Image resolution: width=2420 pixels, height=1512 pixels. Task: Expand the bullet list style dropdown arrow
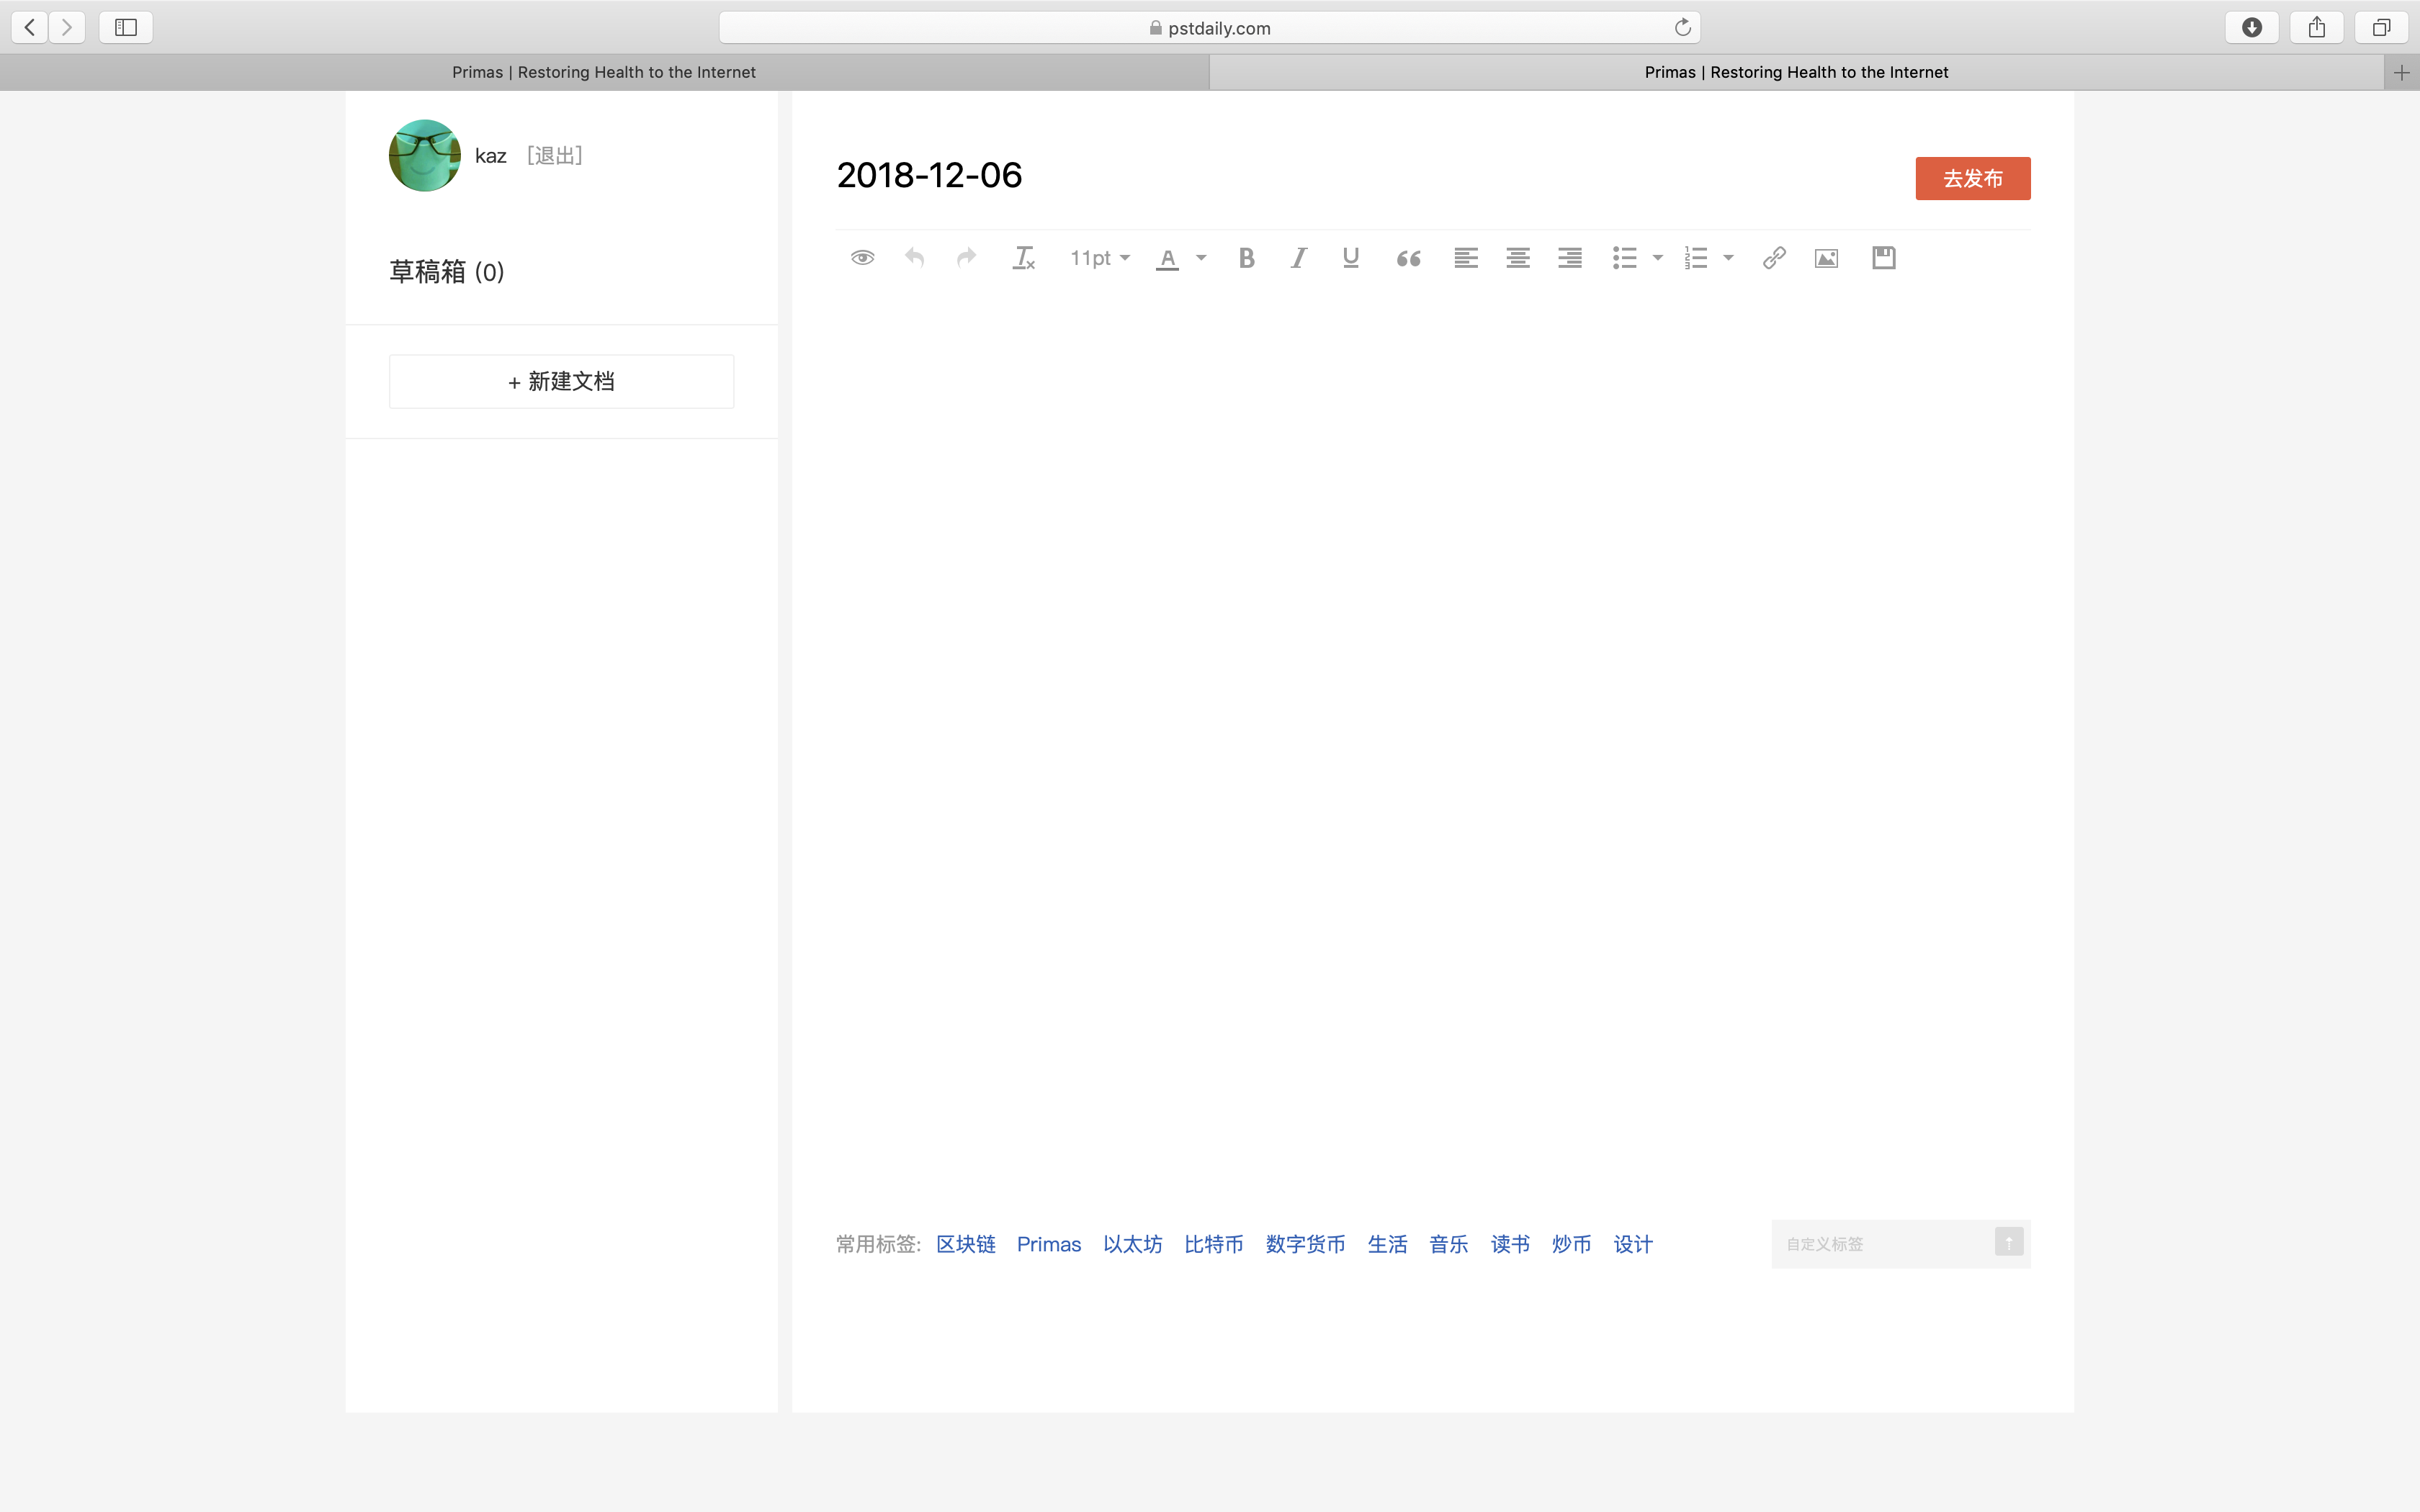click(x=1657, y=258)
